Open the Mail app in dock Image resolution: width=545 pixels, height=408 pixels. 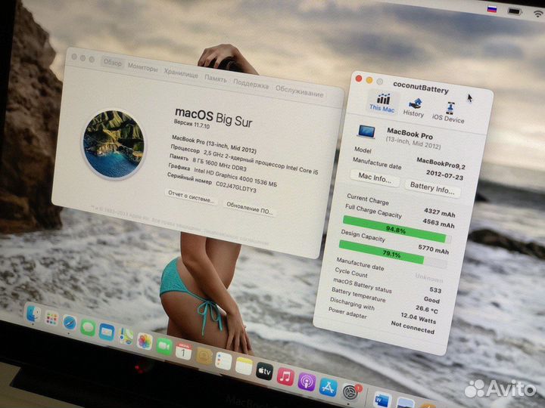coord(107,332)
